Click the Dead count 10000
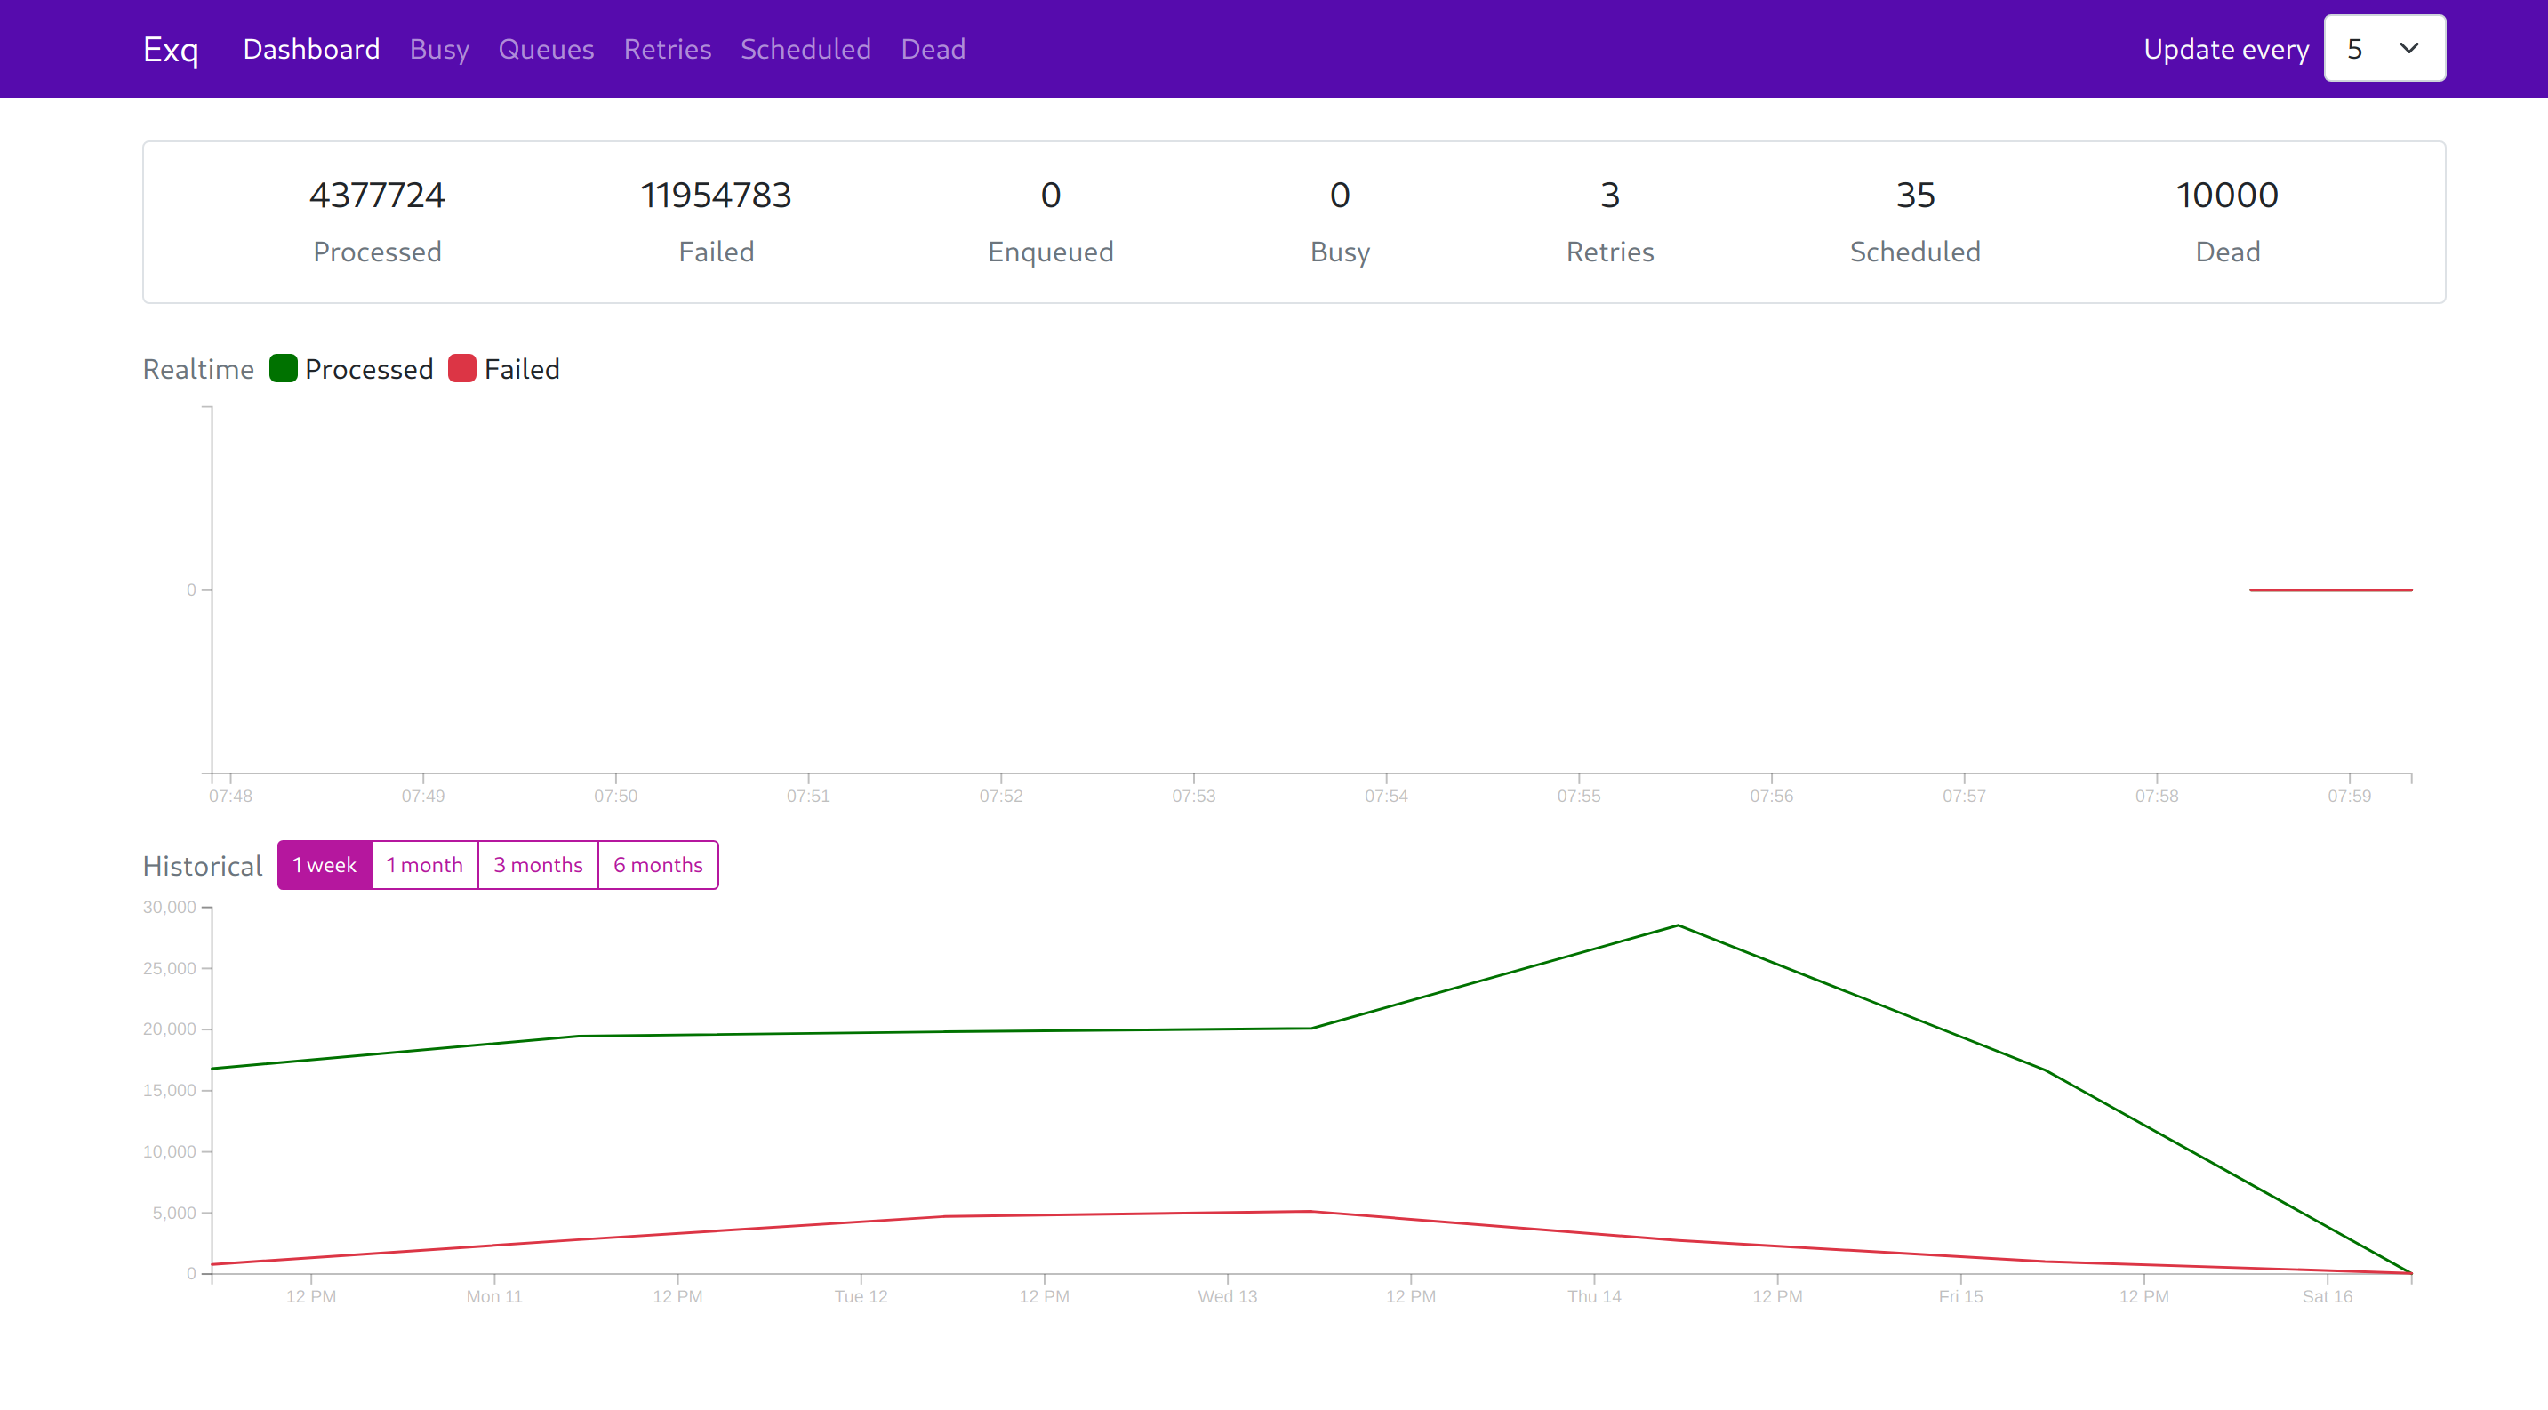This screenshot has width=2548, height=1410. 2225,196
